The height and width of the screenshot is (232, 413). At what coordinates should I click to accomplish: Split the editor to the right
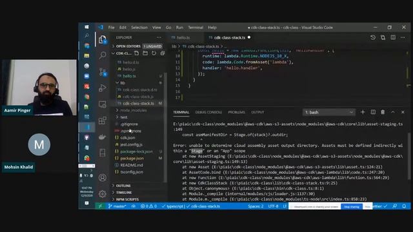coord(393,37)
